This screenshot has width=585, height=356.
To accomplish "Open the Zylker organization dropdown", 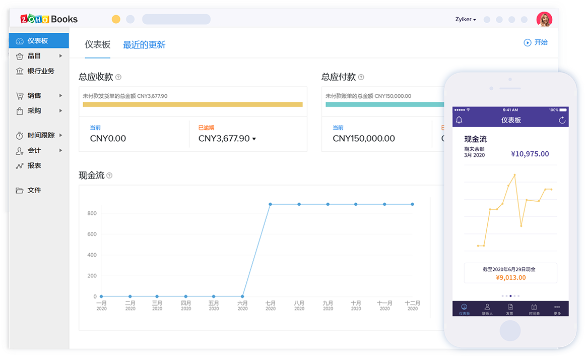I will click(x=466, y=20).
